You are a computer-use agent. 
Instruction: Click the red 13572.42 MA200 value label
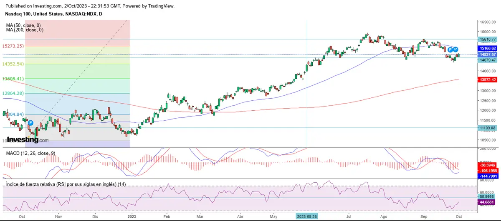488,79
